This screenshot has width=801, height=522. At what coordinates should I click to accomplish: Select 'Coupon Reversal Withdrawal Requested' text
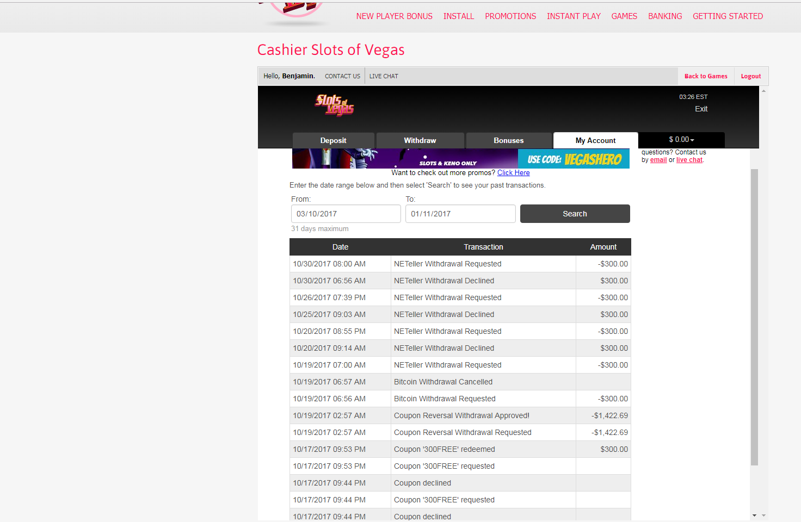tap(463, 432)
